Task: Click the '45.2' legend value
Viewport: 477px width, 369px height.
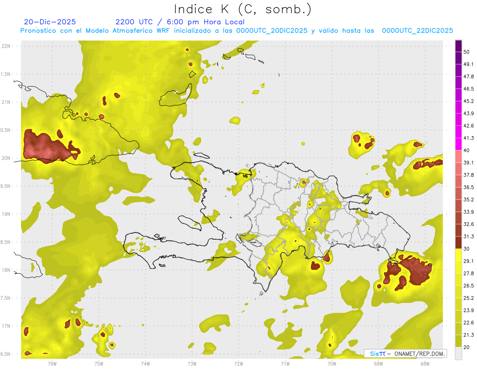Action: click(469, 101)
